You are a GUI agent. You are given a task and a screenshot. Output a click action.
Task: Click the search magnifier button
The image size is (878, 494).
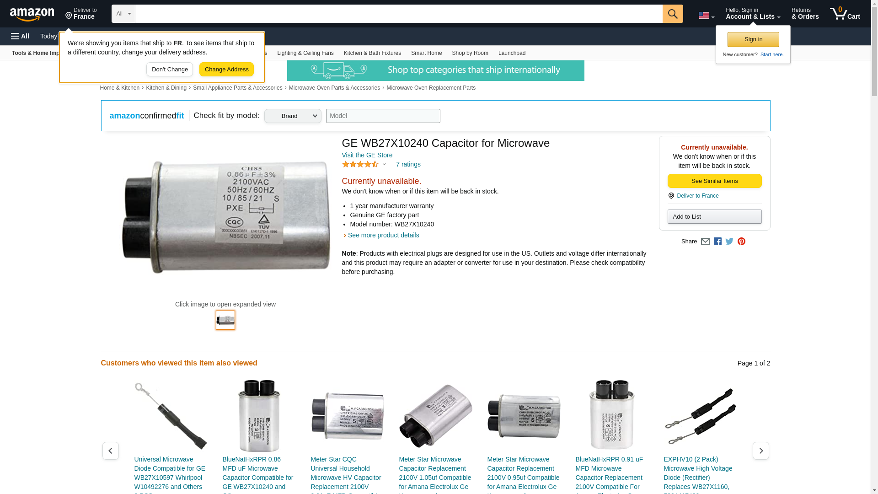(x=672, y=14)
